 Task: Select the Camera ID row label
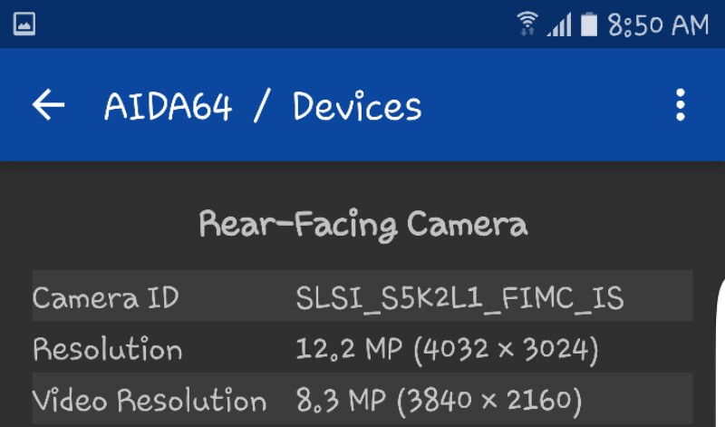pyautogui.click(x=105, y=297)
